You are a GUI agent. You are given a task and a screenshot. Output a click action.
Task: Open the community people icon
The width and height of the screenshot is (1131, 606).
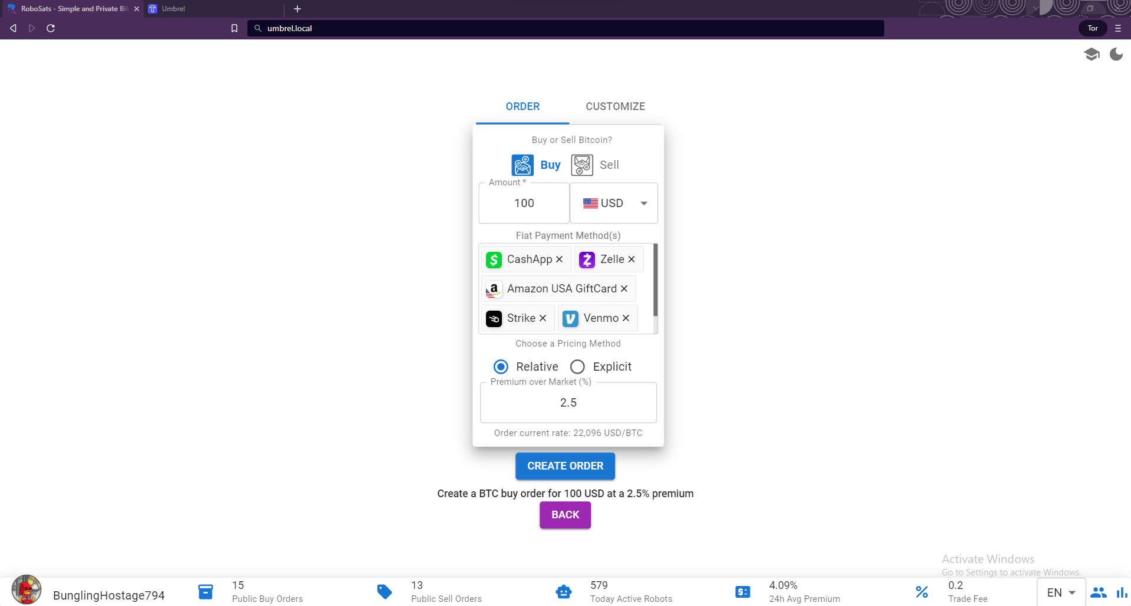1099,592
